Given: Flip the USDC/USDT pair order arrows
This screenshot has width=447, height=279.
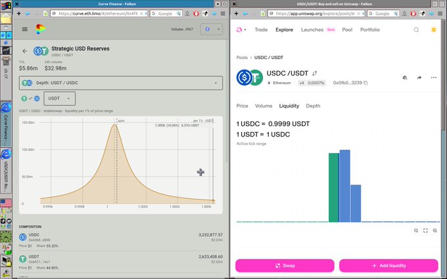Looking at the screenshot, I should tap(314, 74).
